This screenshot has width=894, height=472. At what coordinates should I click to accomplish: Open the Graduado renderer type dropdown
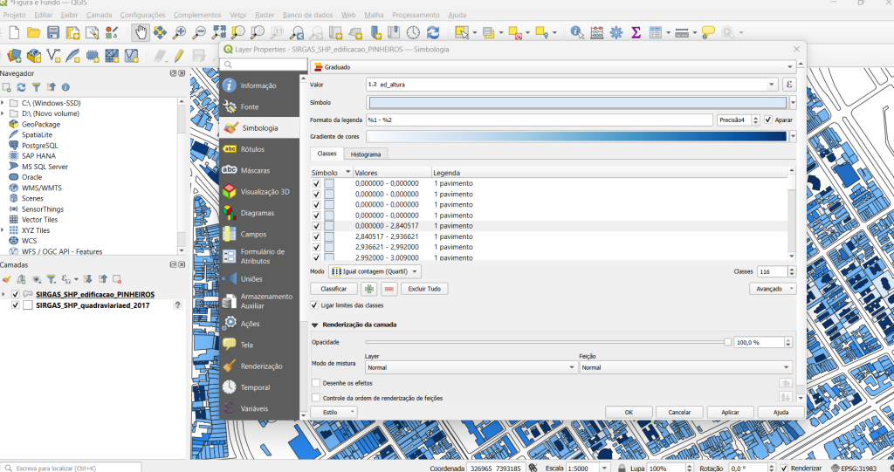pos(553,67)
